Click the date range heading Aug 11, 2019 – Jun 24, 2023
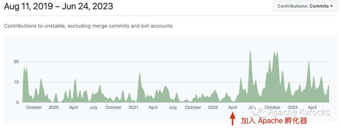341x128 pixels. coord(58,6)
